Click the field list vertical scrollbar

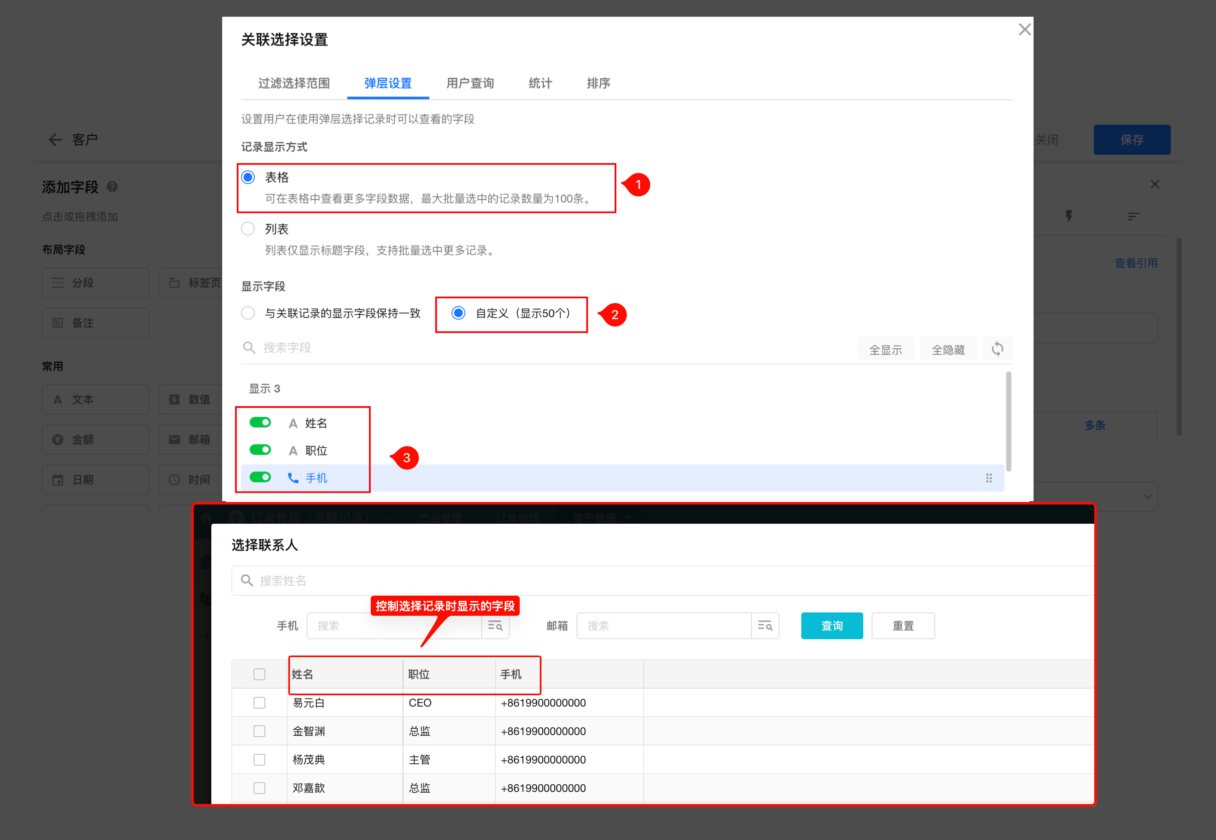point(1008,421)
